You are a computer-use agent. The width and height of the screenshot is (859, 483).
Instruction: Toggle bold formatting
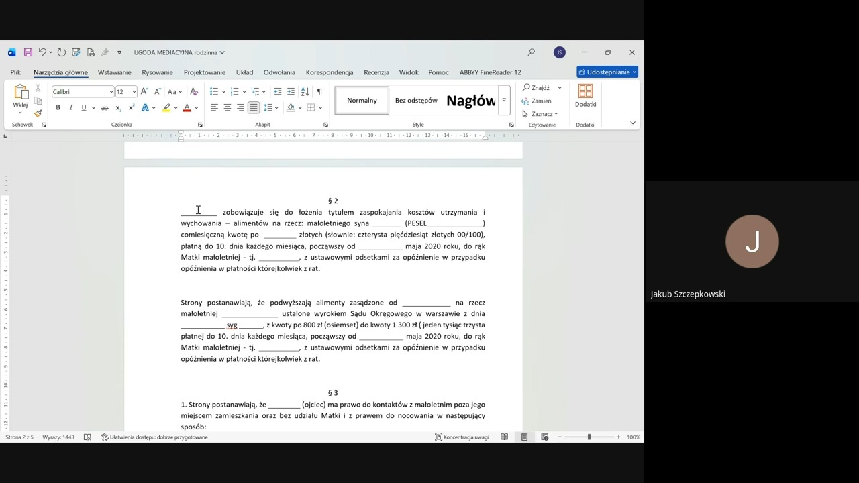click(58, 107)
